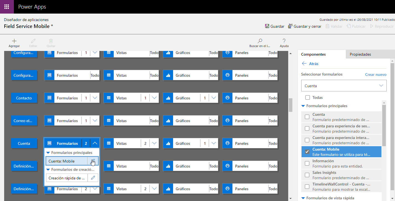This screenshot has height=201, width=395.
Task: Click the Guardar save icon
Action: (x=267, y=26)
